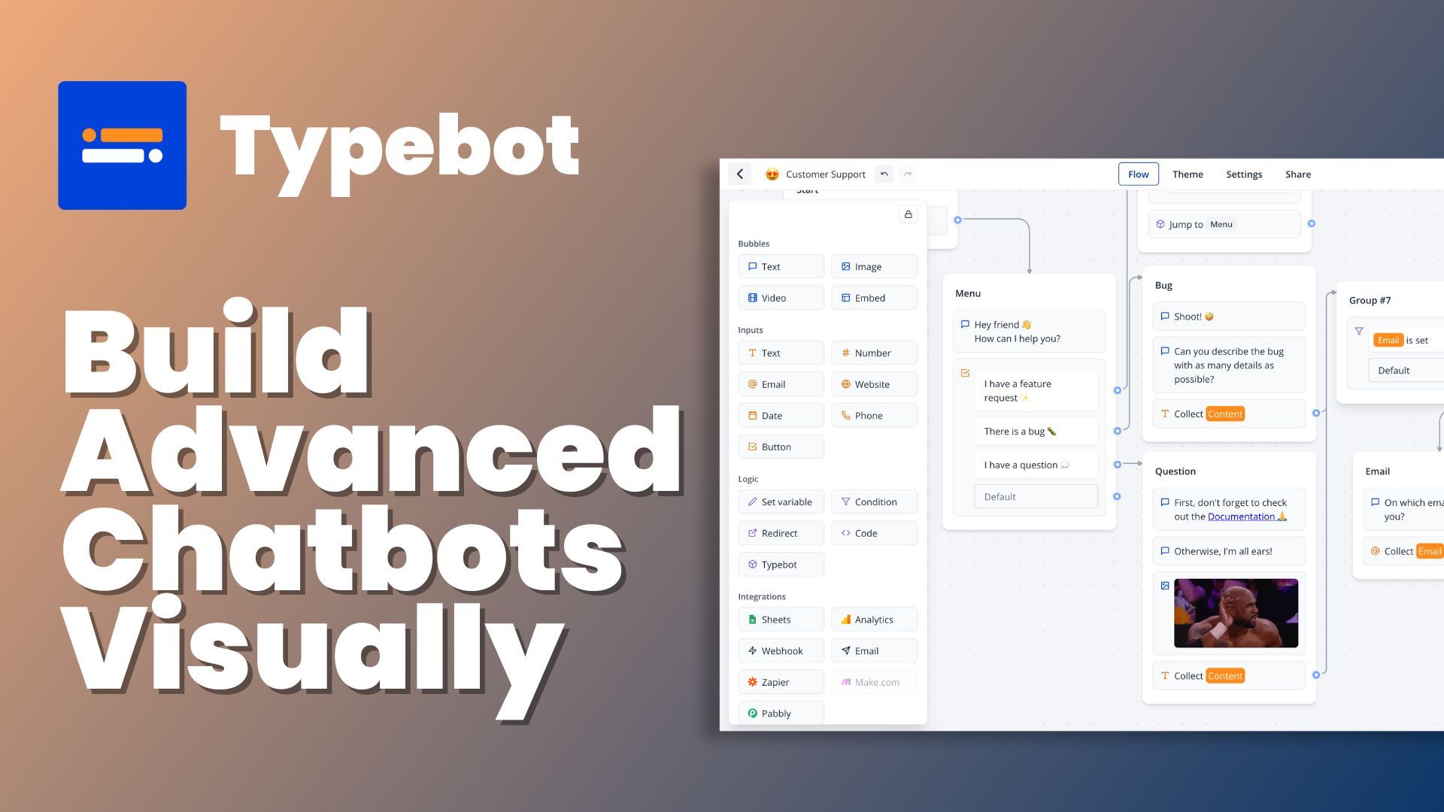Toggle the undo arrow button
This screenshot has height=812, width=1444.
pos(884,174)
